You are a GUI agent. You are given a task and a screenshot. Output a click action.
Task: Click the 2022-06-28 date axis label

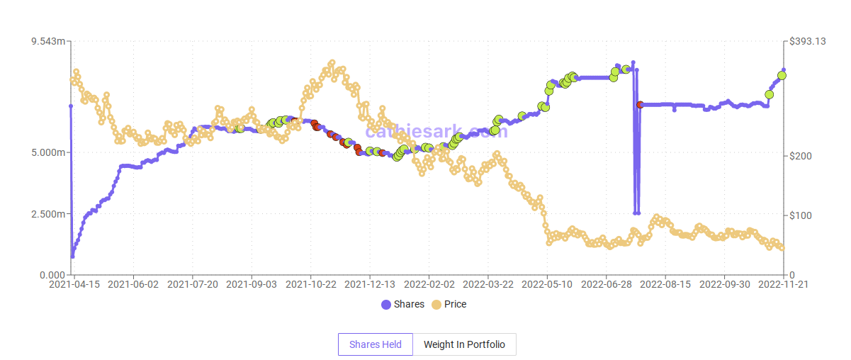[x=605, y=284]
